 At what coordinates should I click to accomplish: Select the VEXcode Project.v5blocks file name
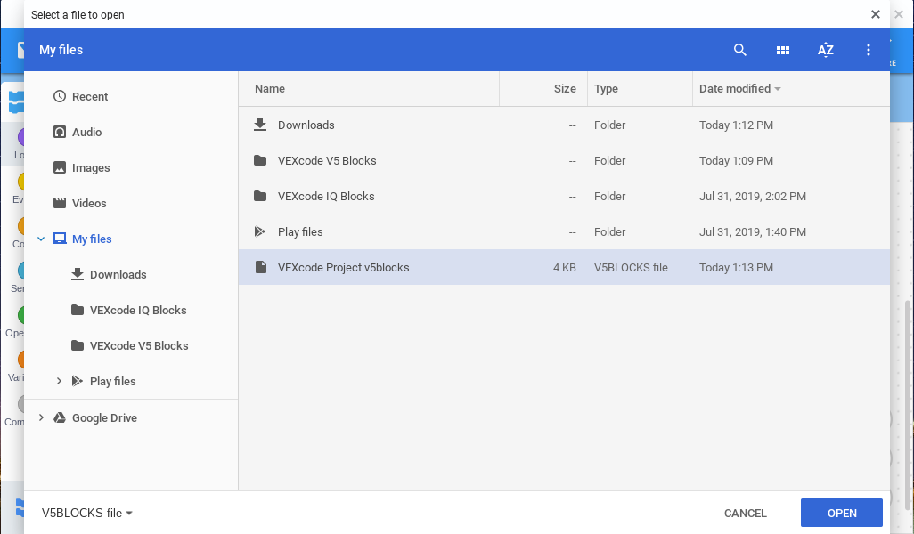343,268
